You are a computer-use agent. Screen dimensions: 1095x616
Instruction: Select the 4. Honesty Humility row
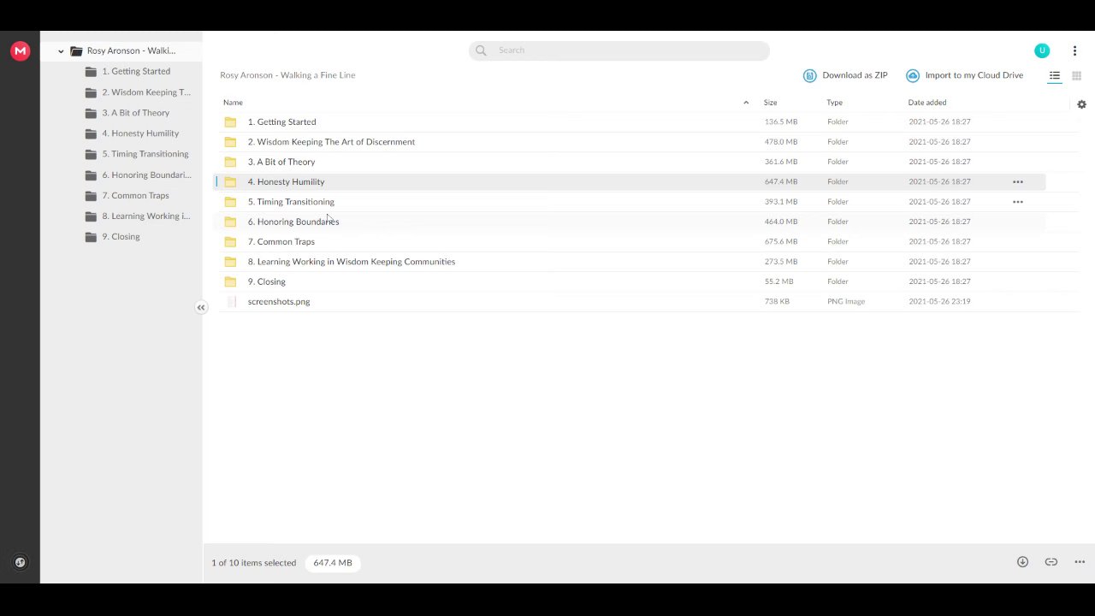coord(629,182)
